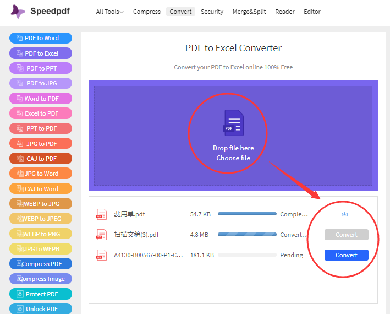Expand the All Tools dropdown menu

(109, 12)
